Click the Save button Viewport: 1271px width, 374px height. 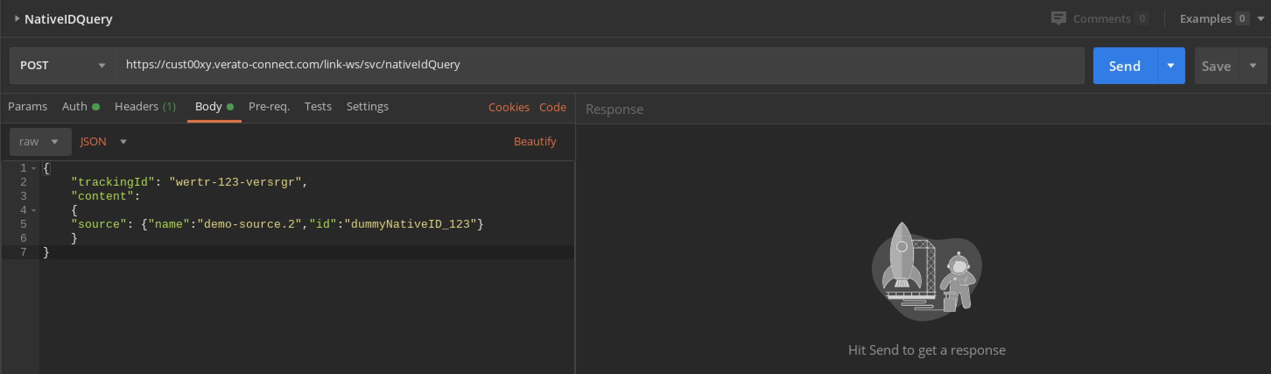[1216, 66]
